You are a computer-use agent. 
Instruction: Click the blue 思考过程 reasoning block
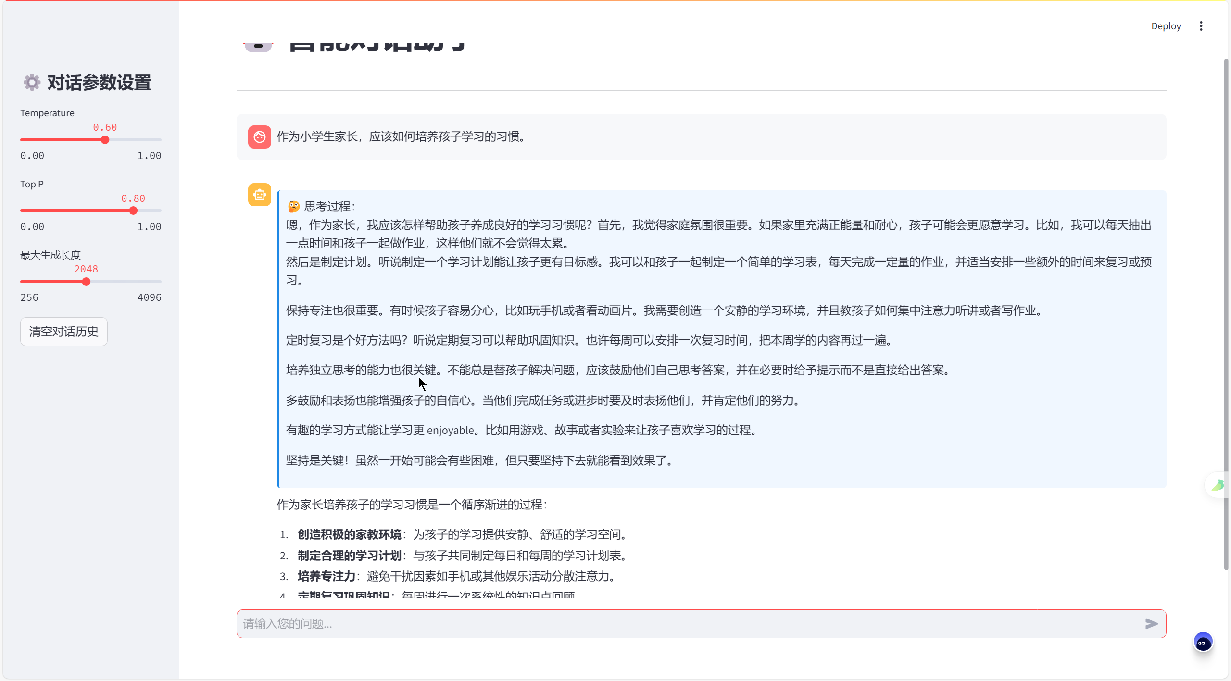(721, 339)
